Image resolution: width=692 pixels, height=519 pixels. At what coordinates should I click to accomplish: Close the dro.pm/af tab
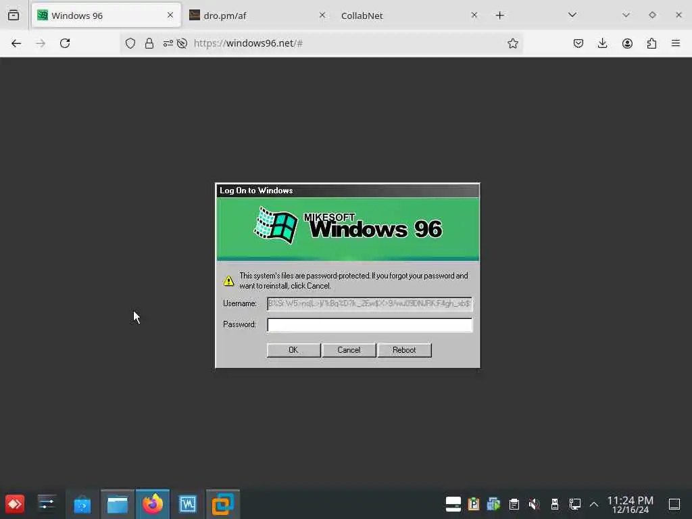322,16
